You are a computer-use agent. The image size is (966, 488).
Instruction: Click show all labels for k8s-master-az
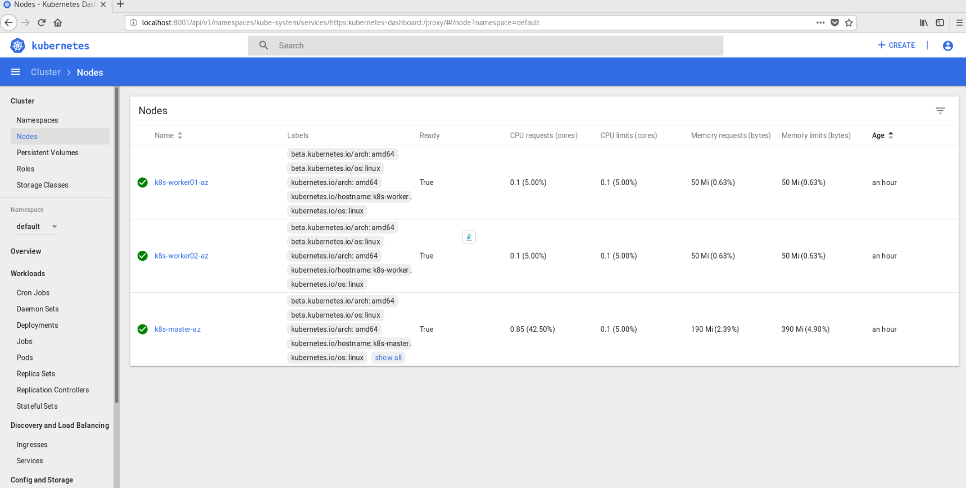tap(388, 358)
